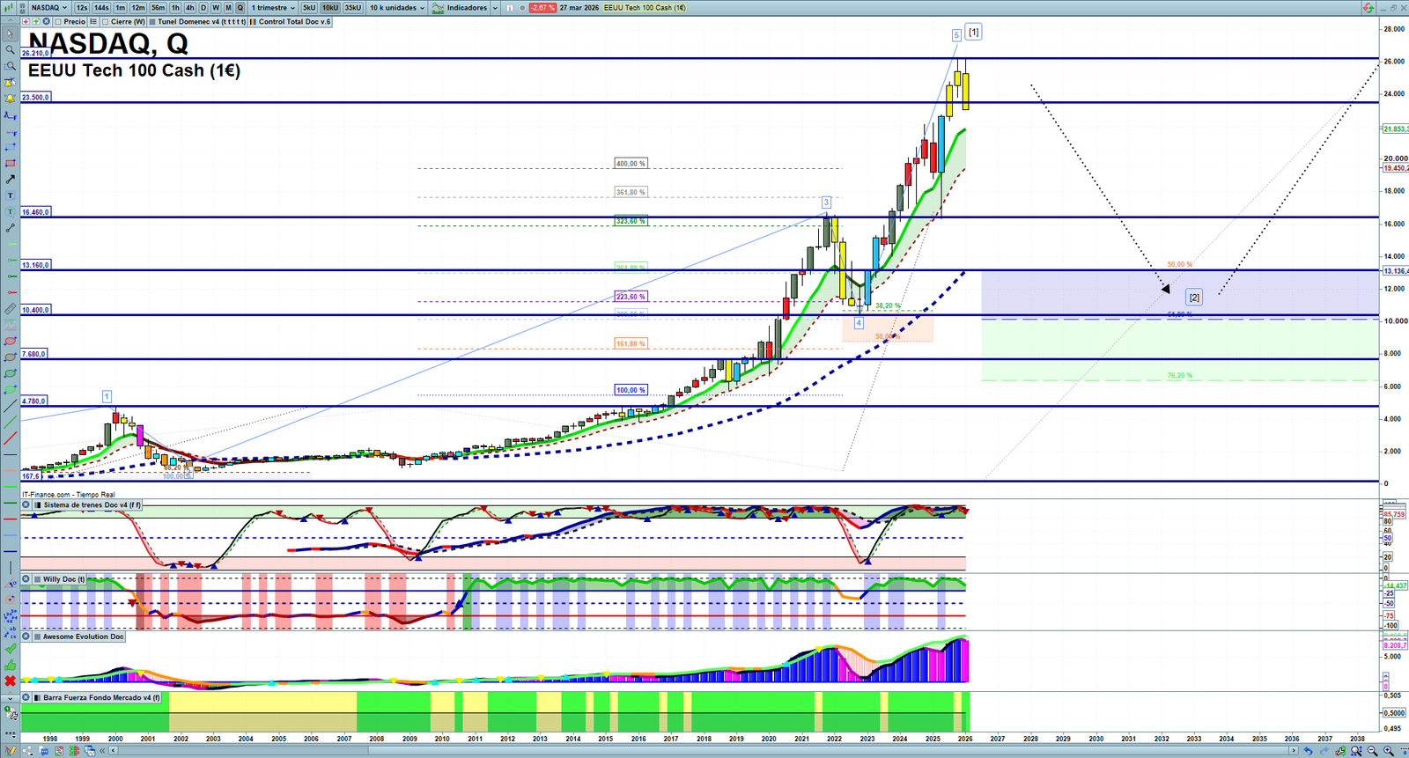1409x758 pixels.
Task: Click the undo arrow at bottom right
Action: pos(1309,751)
